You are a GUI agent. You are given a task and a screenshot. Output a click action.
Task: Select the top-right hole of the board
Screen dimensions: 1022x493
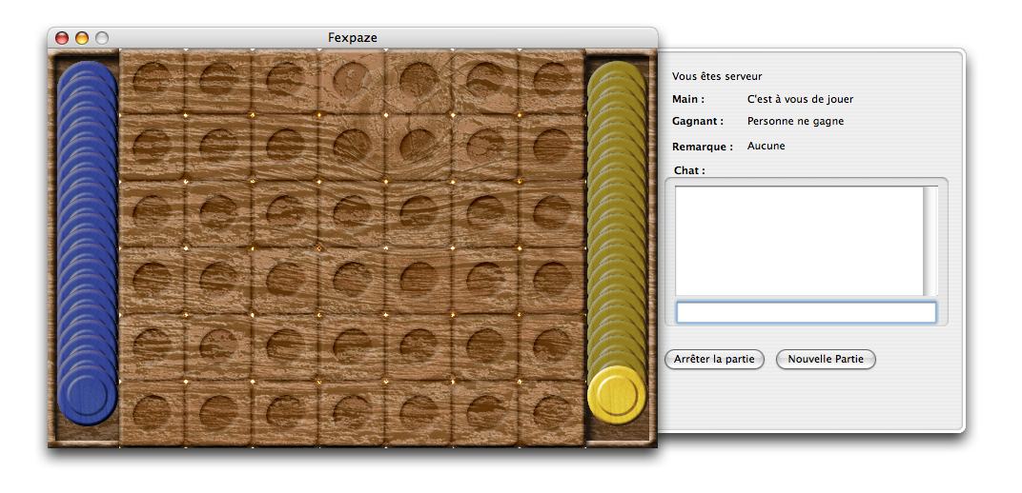[x=553, y=79]
